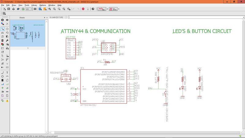245x138 pixels.
Task: Toggle the Info tool
Action: [x=2, y=20]
